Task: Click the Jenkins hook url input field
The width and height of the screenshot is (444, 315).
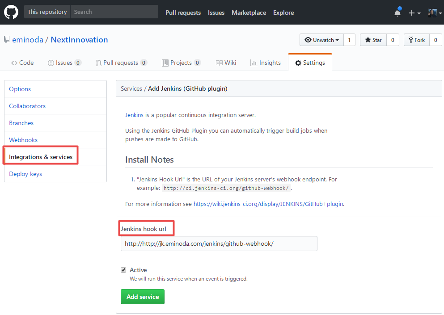Action: click(219, 244)
